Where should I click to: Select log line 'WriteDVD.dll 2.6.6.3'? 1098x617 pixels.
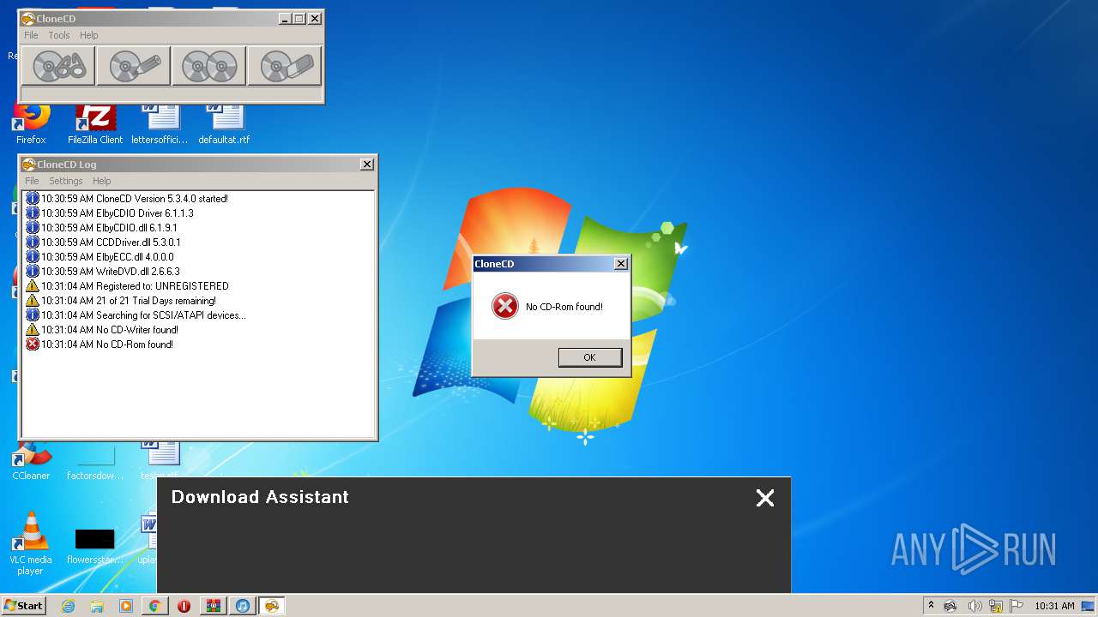(103, 272)
